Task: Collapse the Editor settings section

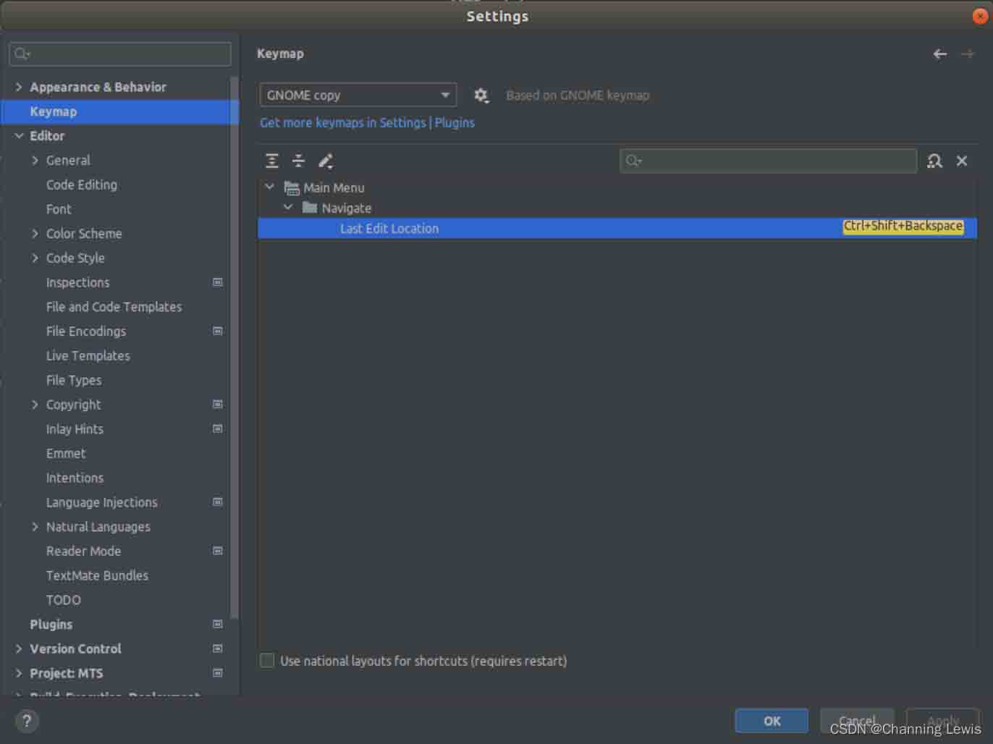Action: pos(19,136)
